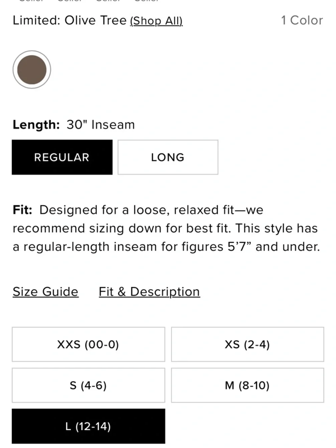
Task: Choose size S (4-6)
Action: [88, 385]
